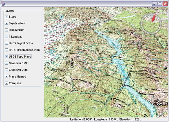The height and width of the screenshot is (122, 169).
Task: Maximize the application window
Action: [x=160, y=4]
